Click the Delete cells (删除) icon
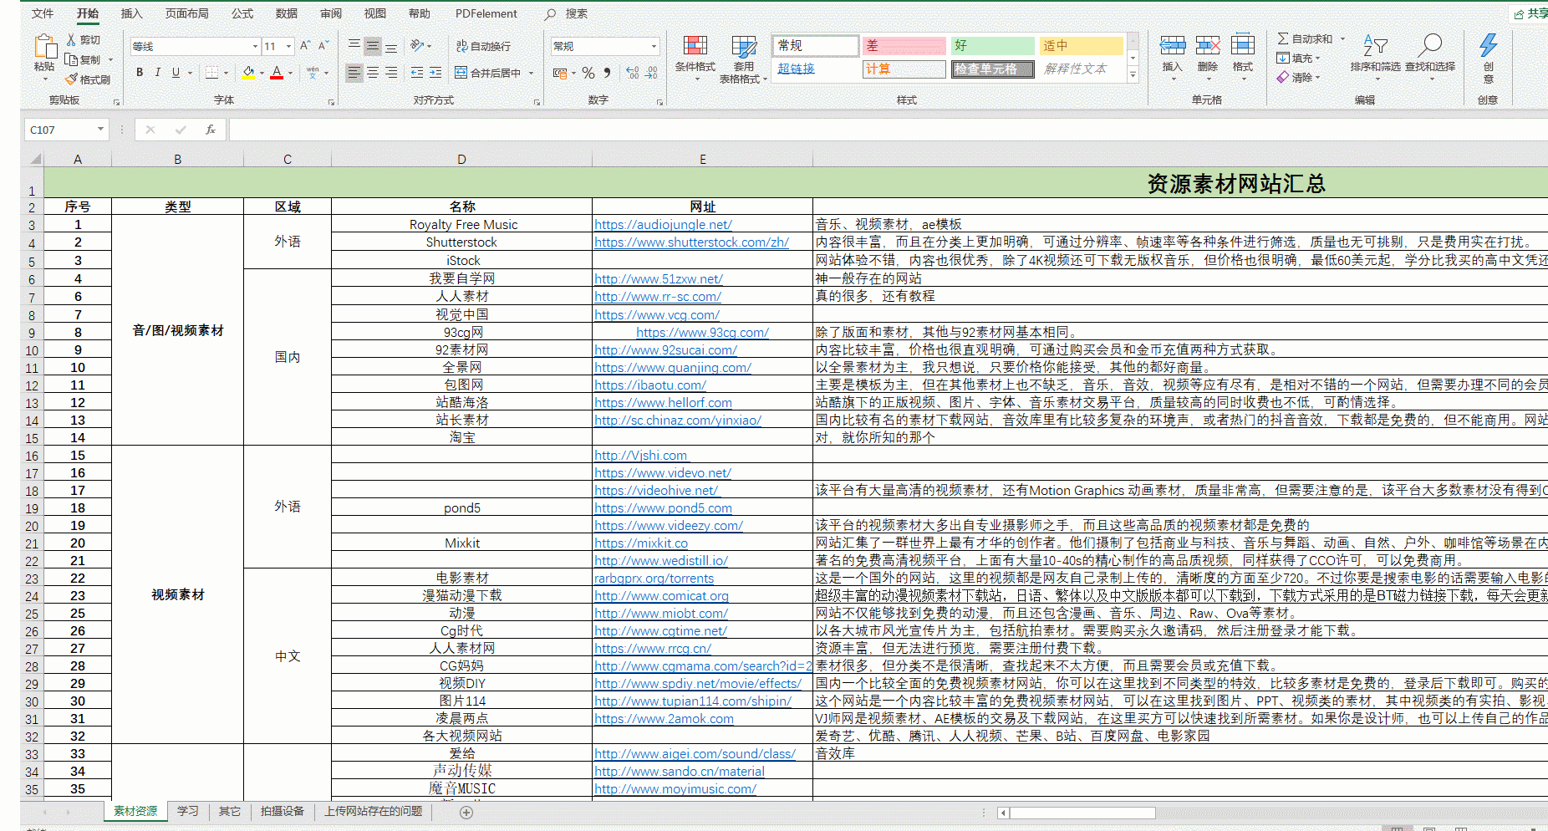This screenshot has width=1548, height=831. tap(1208, 45)
